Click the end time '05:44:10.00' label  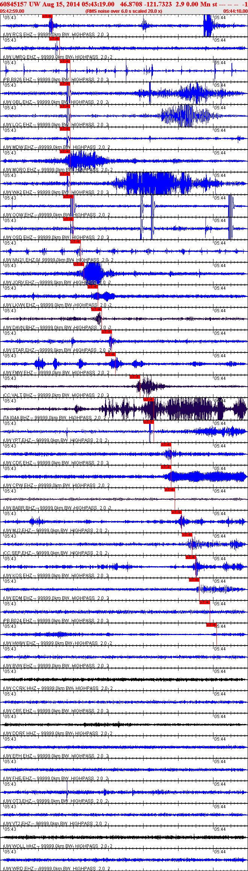click(236, 11)
